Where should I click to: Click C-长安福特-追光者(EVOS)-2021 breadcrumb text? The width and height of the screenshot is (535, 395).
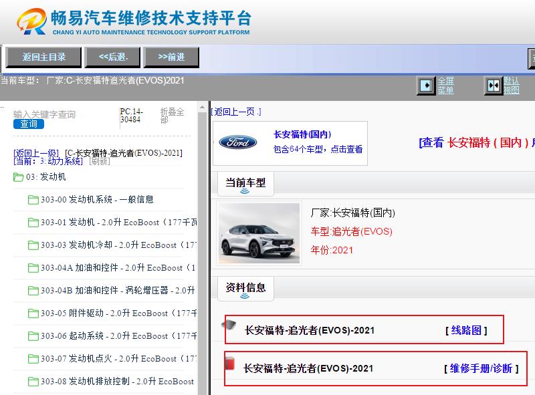tap(124, 153)
